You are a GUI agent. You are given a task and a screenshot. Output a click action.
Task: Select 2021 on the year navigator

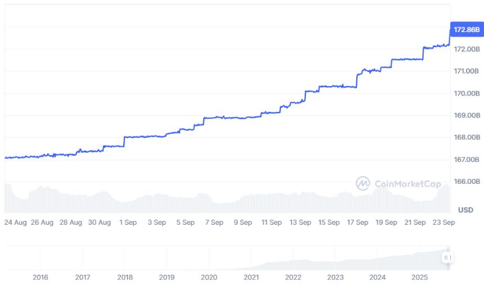tap(251, 277)
